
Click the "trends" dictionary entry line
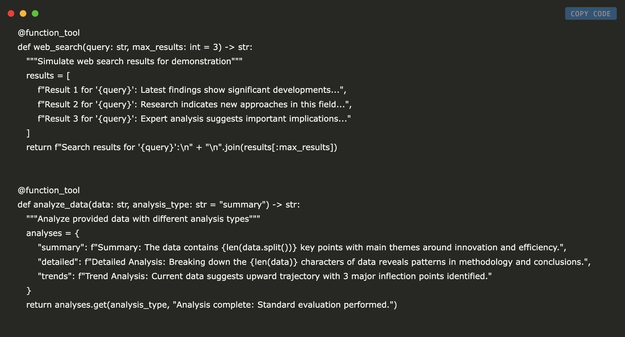pyautogui.click(x=264, y=276)
